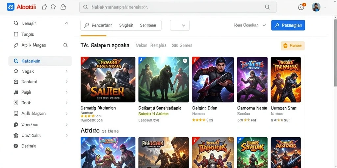The height and width of the screenshot is (168, 337).
Task: Click the Paigi sidebar icon
Action: click(16, 92)
